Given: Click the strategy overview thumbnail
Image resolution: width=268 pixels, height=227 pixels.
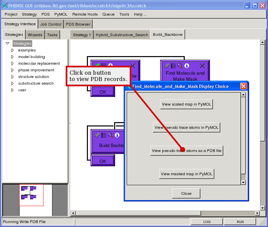Looking at the screenshot, I should click(x=31, y=195).
